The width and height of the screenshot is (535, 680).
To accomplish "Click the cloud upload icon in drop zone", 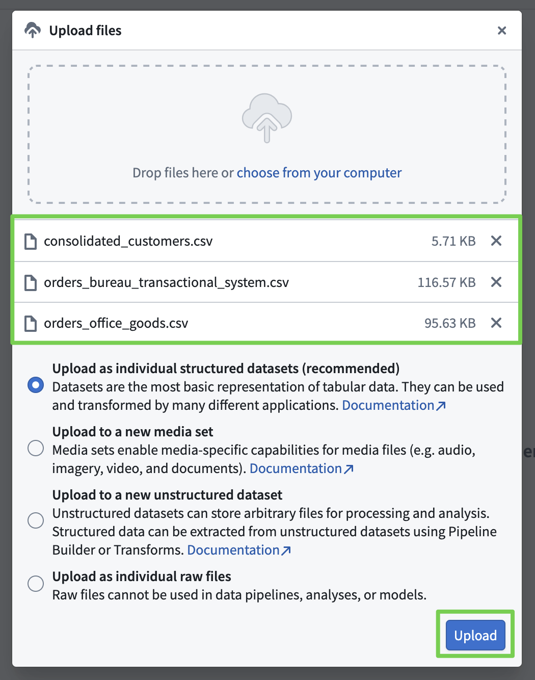I will pos(266,118).
